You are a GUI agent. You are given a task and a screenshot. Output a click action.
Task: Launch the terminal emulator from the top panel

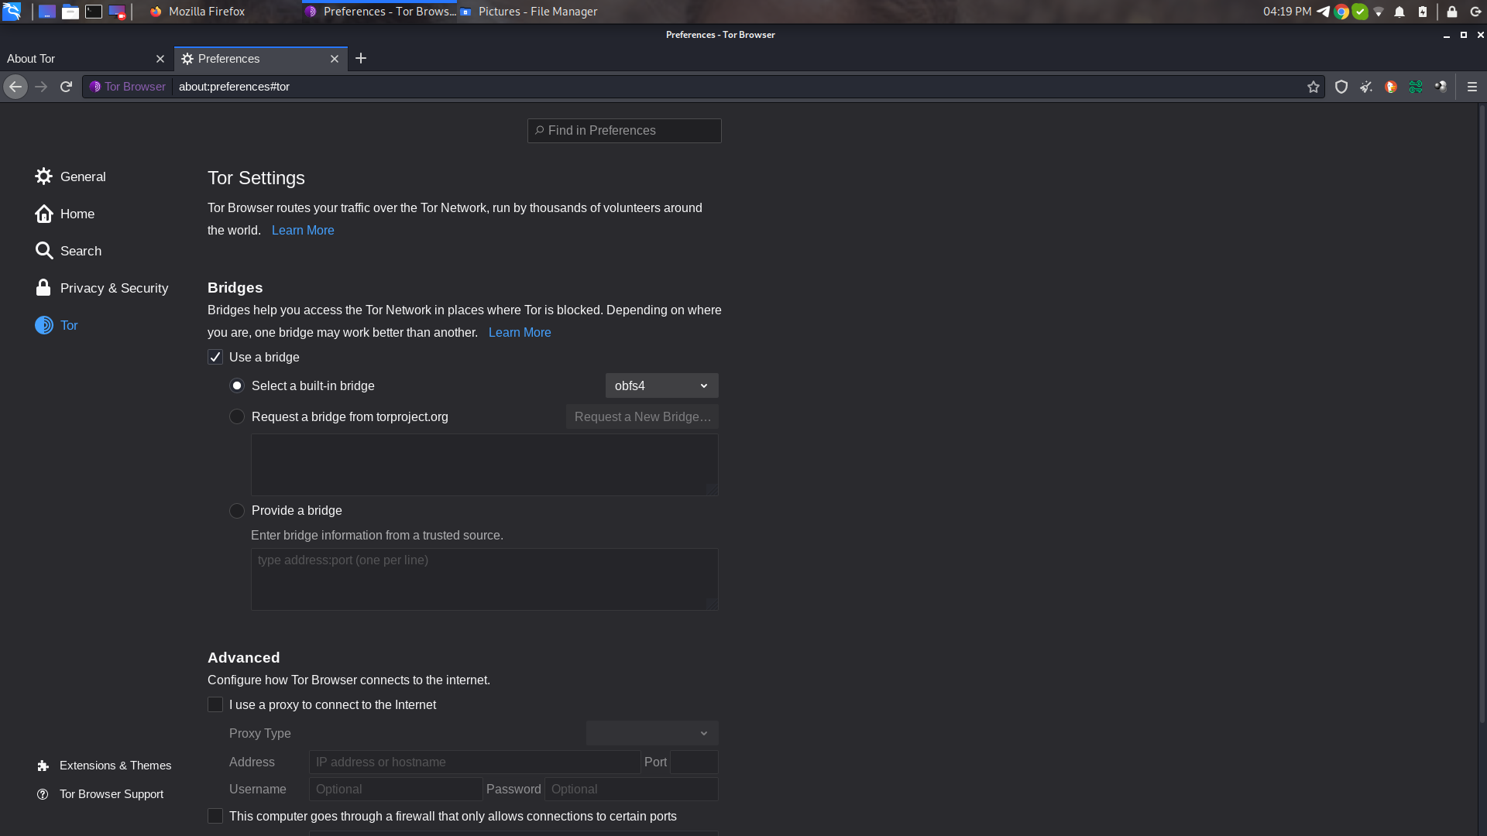pos(94,12)
